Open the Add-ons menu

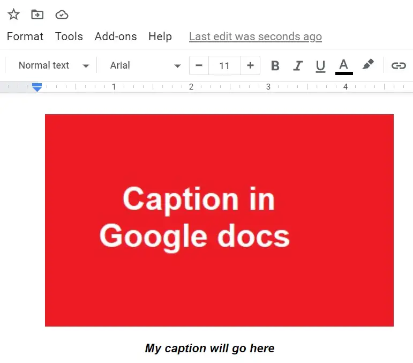116,36
